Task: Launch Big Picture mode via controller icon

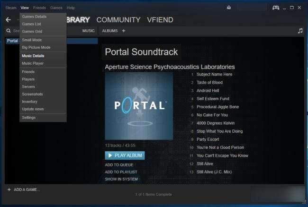Action: coord(276,8)
